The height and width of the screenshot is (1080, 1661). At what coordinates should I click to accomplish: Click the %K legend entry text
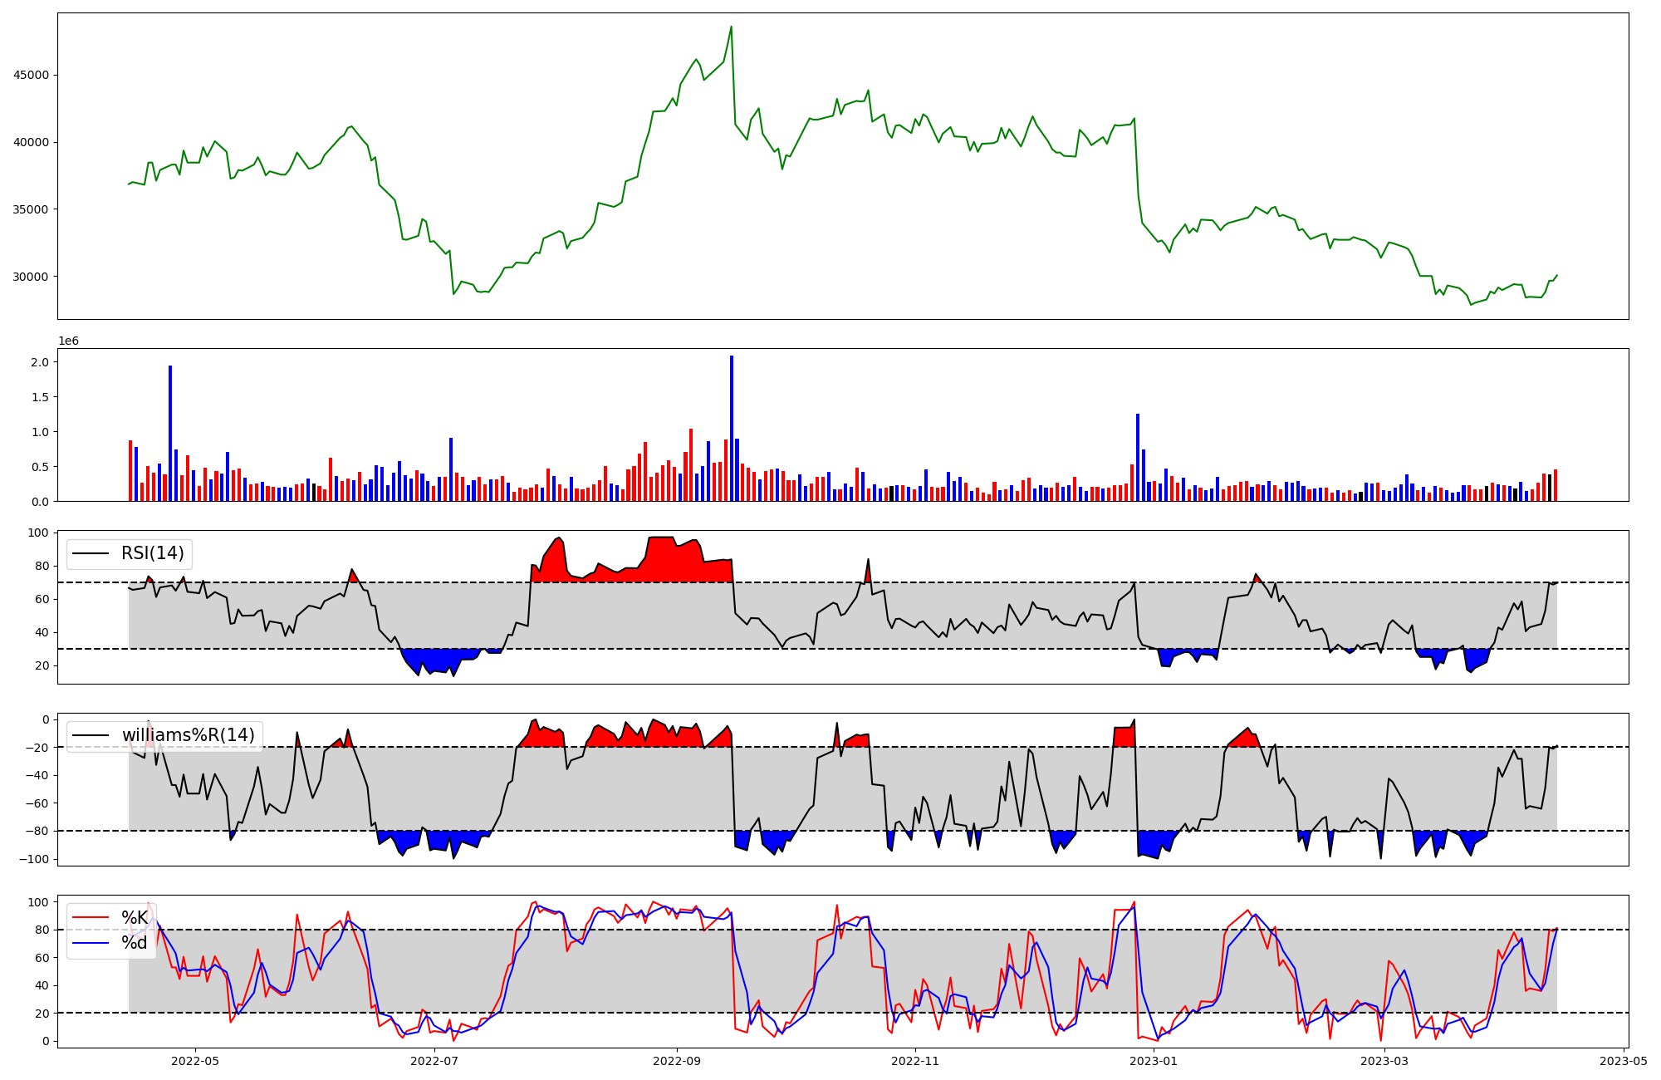(x=135, y=918)
